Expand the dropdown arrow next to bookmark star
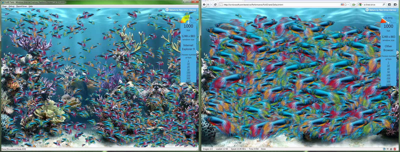The width and height of the screenshot is (400, 152). click(x=348, y=5)
